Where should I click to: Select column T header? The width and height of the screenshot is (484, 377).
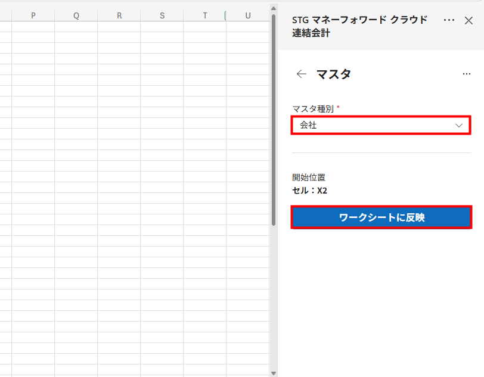coord(205,15)
